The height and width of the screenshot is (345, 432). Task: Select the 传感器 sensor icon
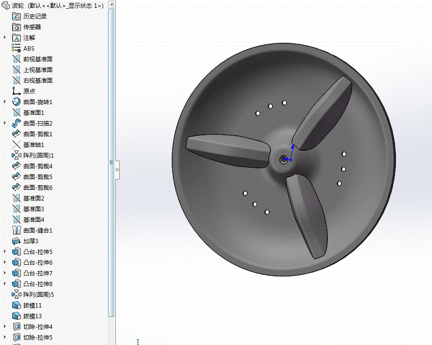click(17, 27)
